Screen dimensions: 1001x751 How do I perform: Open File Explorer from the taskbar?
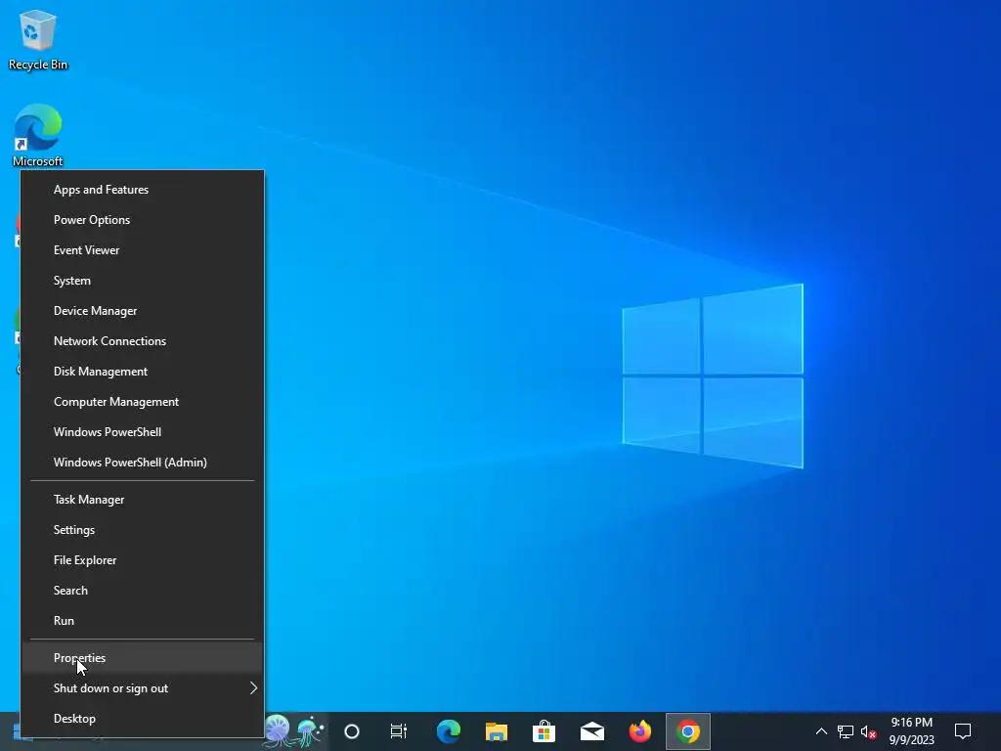496,731
